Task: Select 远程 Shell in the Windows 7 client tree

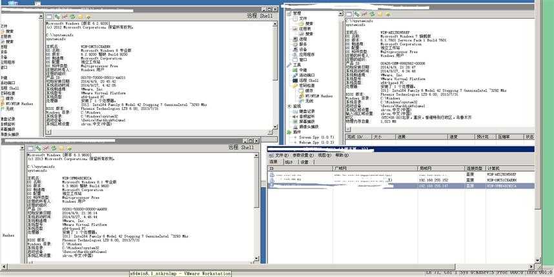Action: 309,81
